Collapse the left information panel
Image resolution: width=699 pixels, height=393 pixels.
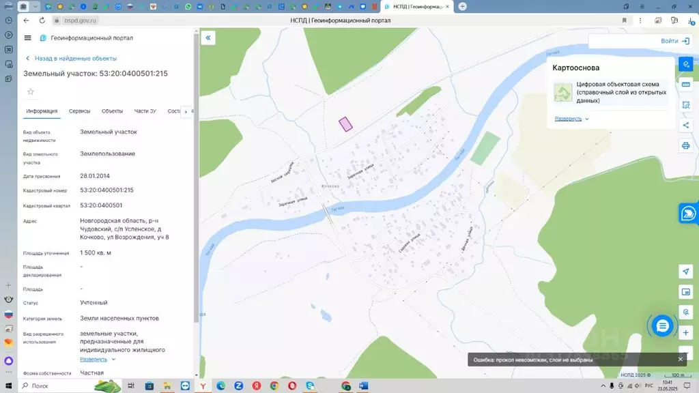208,38
